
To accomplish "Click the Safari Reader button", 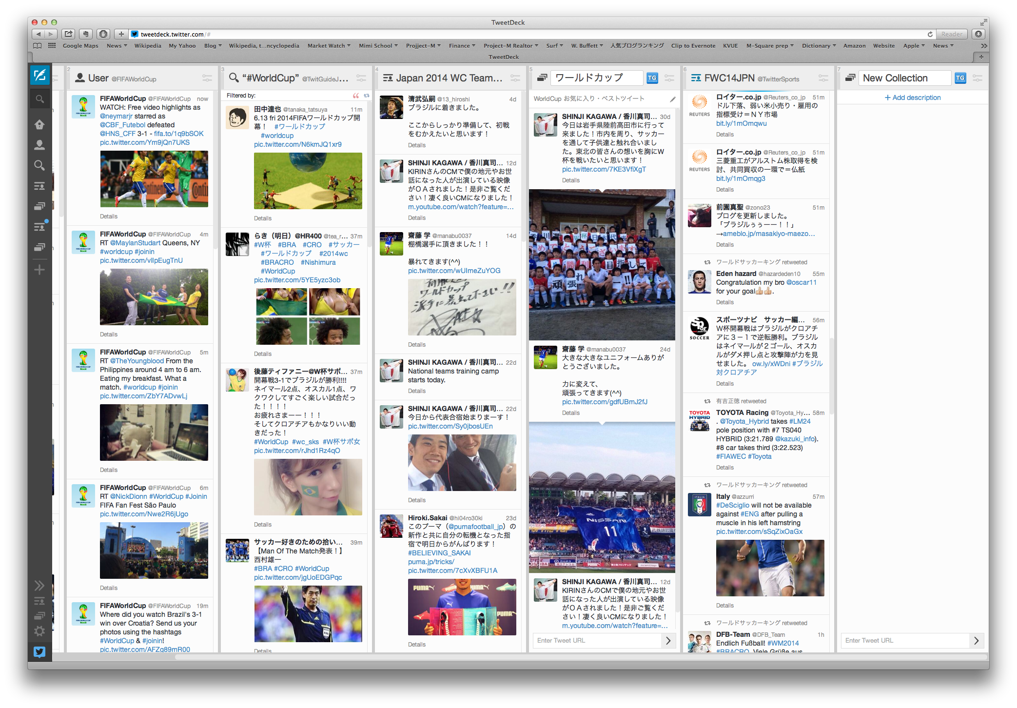I will 952,34.
